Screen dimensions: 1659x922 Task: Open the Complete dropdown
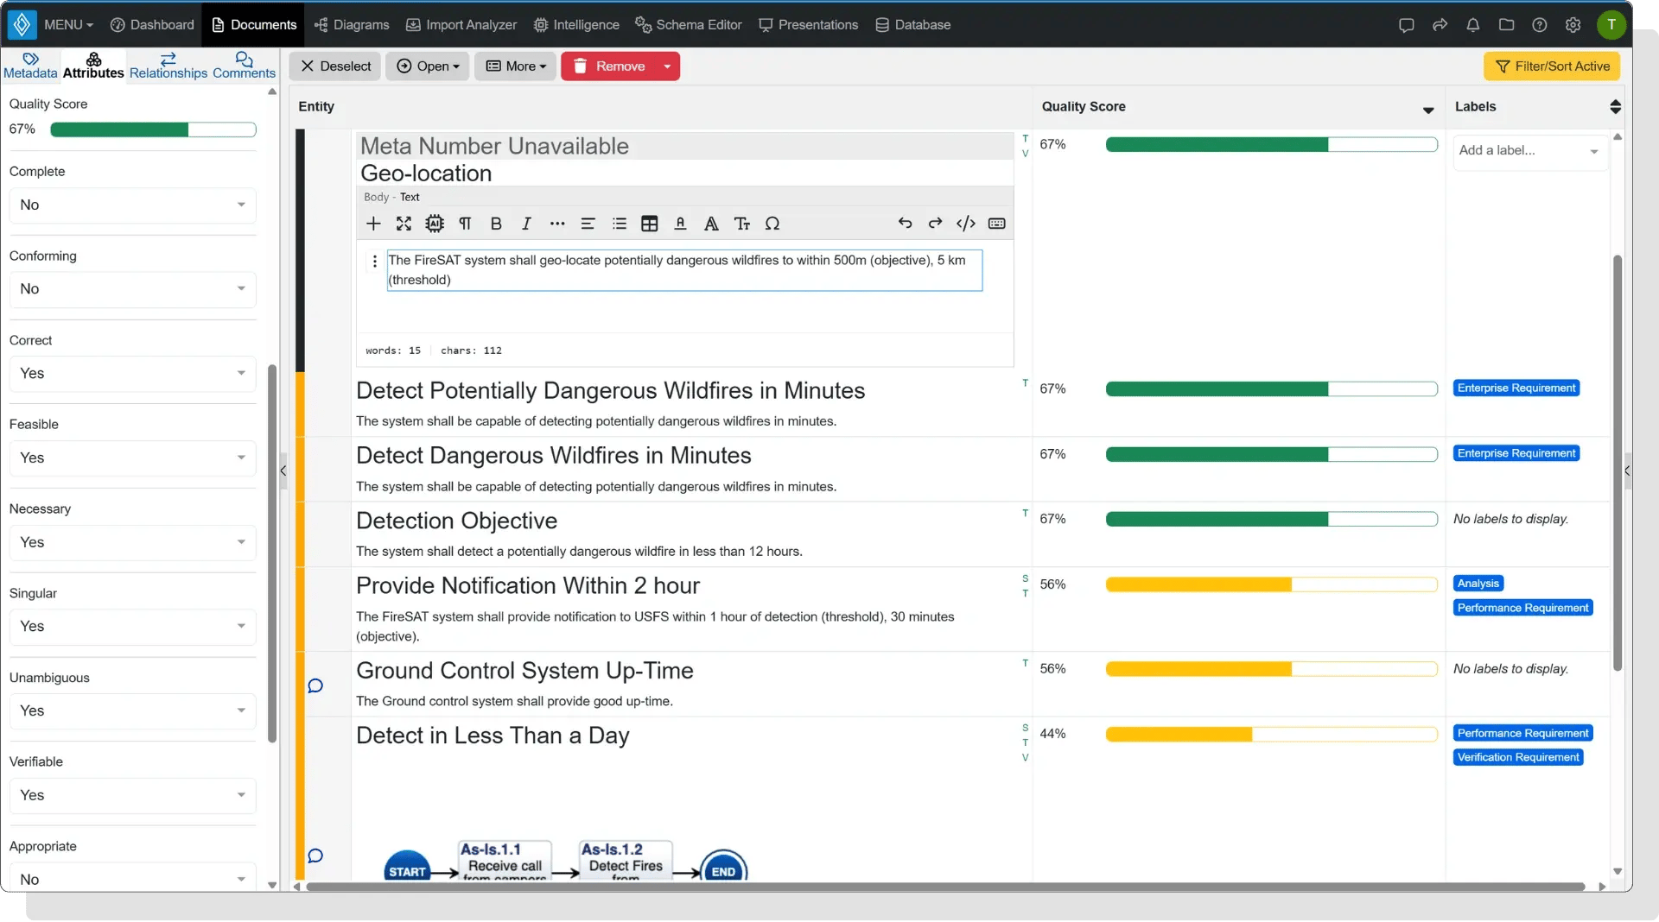(133, 205)
